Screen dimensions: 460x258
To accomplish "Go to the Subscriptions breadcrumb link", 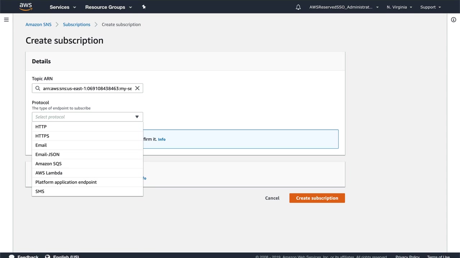I will pyautogui.click(x=77, y=24).
